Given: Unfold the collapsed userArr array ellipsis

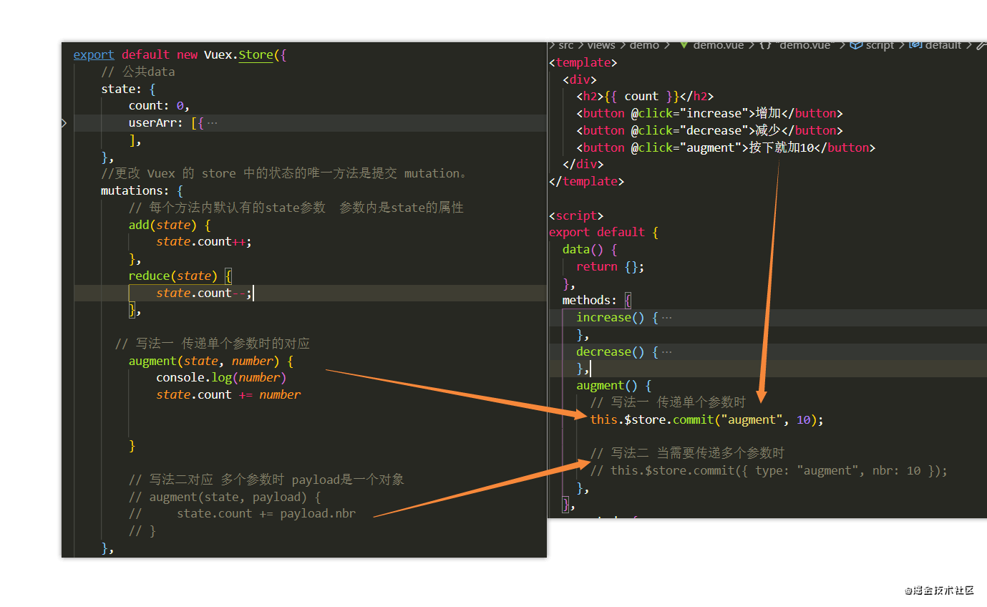Looking at the screenshot, I should coord(212,123).
